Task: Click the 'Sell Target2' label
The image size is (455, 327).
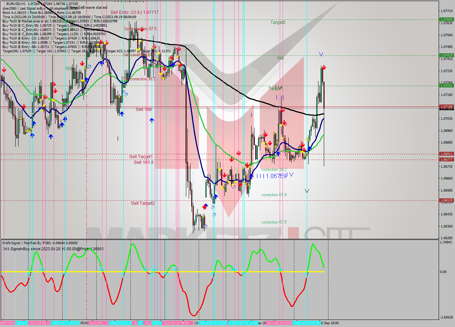Action: [x=143, y=203]
